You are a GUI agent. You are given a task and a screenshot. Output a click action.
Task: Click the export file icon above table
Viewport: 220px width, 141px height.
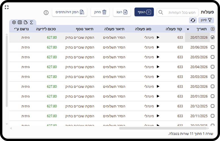[26, 22]
